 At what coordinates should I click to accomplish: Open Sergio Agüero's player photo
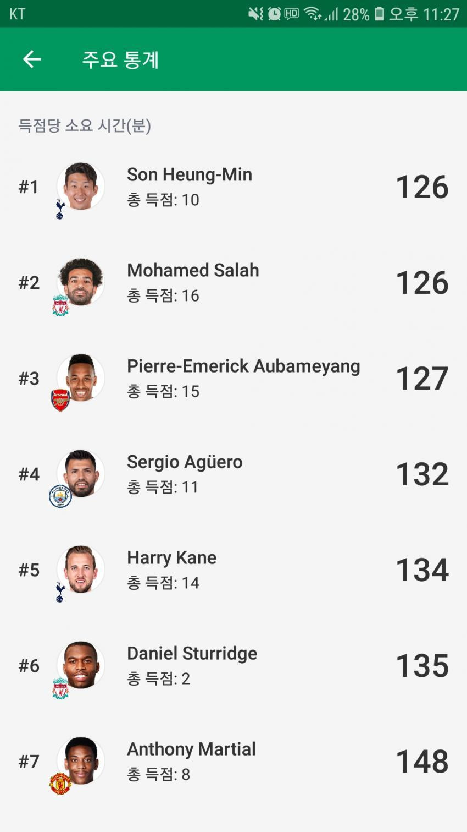(81, 473)
